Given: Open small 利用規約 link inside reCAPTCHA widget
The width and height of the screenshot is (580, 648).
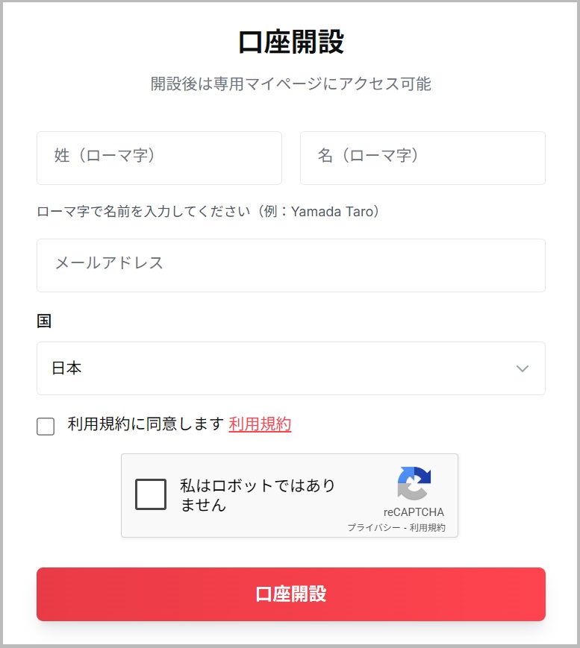Looking at the screenshot, I should click(x=428, y=528).
